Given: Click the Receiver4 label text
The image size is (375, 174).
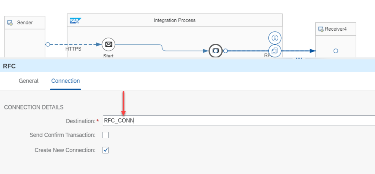Looking at the screenshot, I should click(335, 29).
